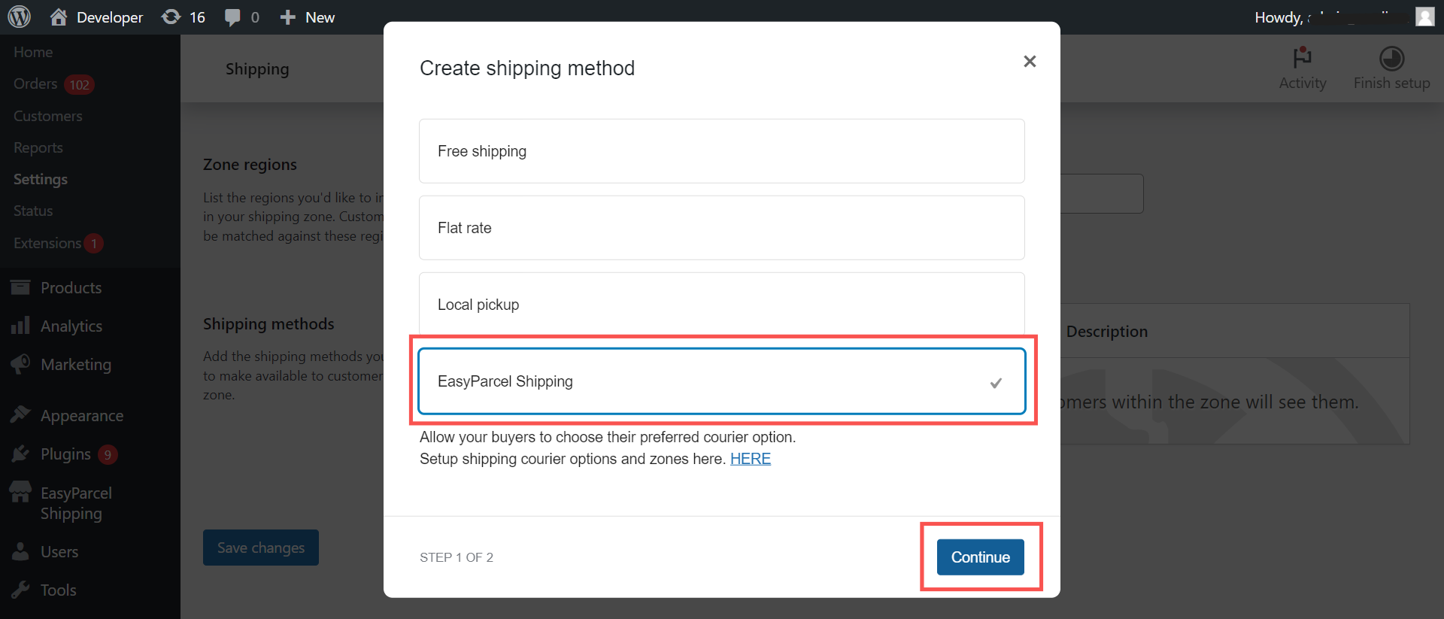The width and height of the screenshot is (1444, 619).
Task: Open Extensions in the sidebar
Action: 47,243
